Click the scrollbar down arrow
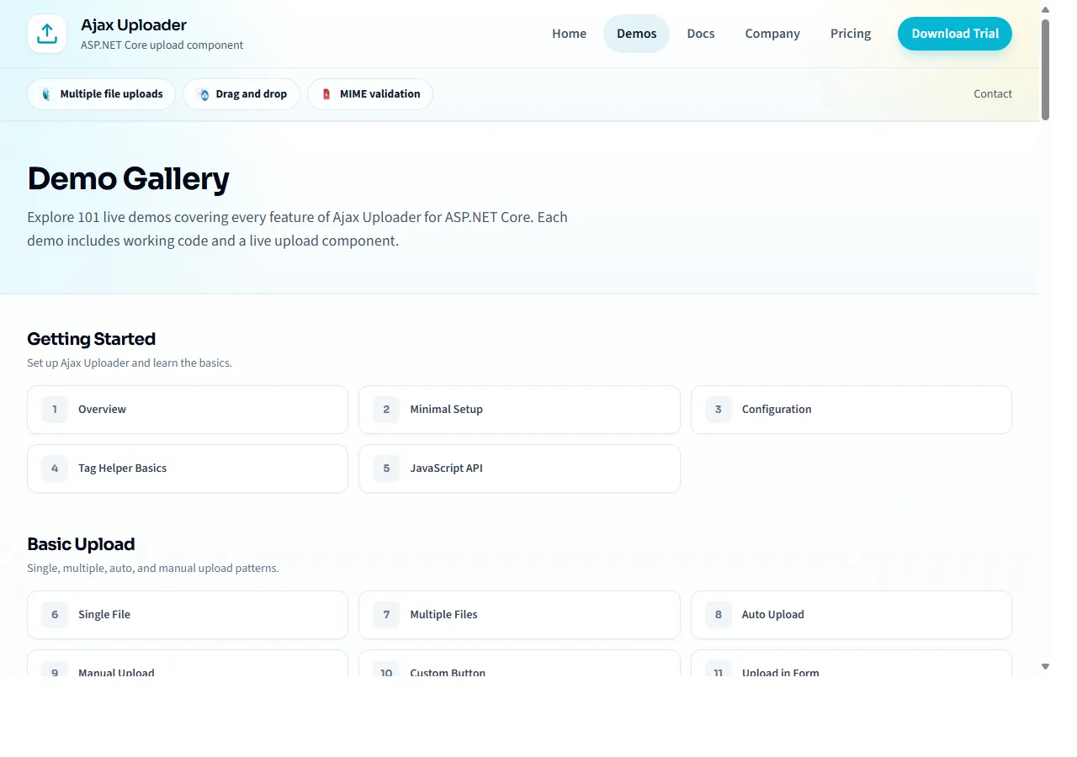The width and height of the screenshot is (1077, 757). [1046, 666]
